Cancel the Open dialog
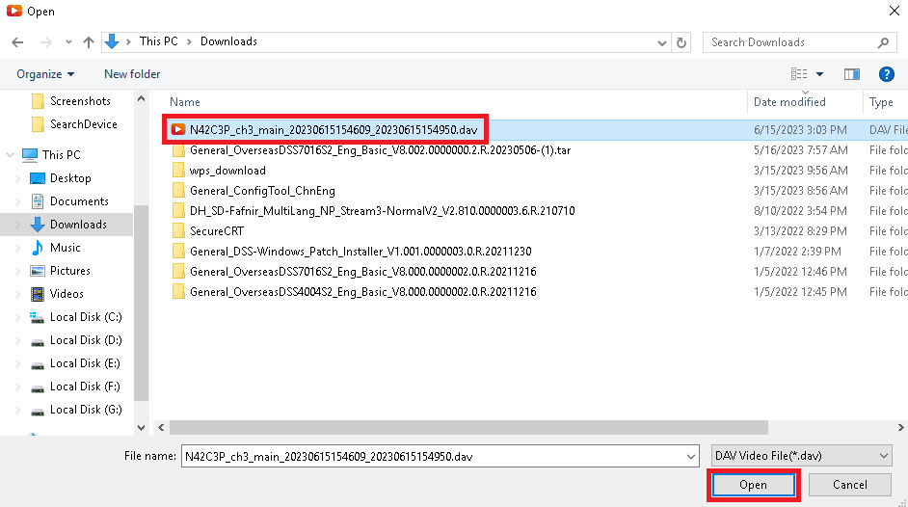This screenshot has width=908, height=507. pyautogui.click(x=849, y=485)
